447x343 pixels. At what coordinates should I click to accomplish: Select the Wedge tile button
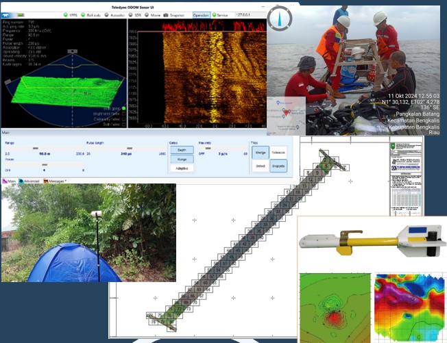261,153
